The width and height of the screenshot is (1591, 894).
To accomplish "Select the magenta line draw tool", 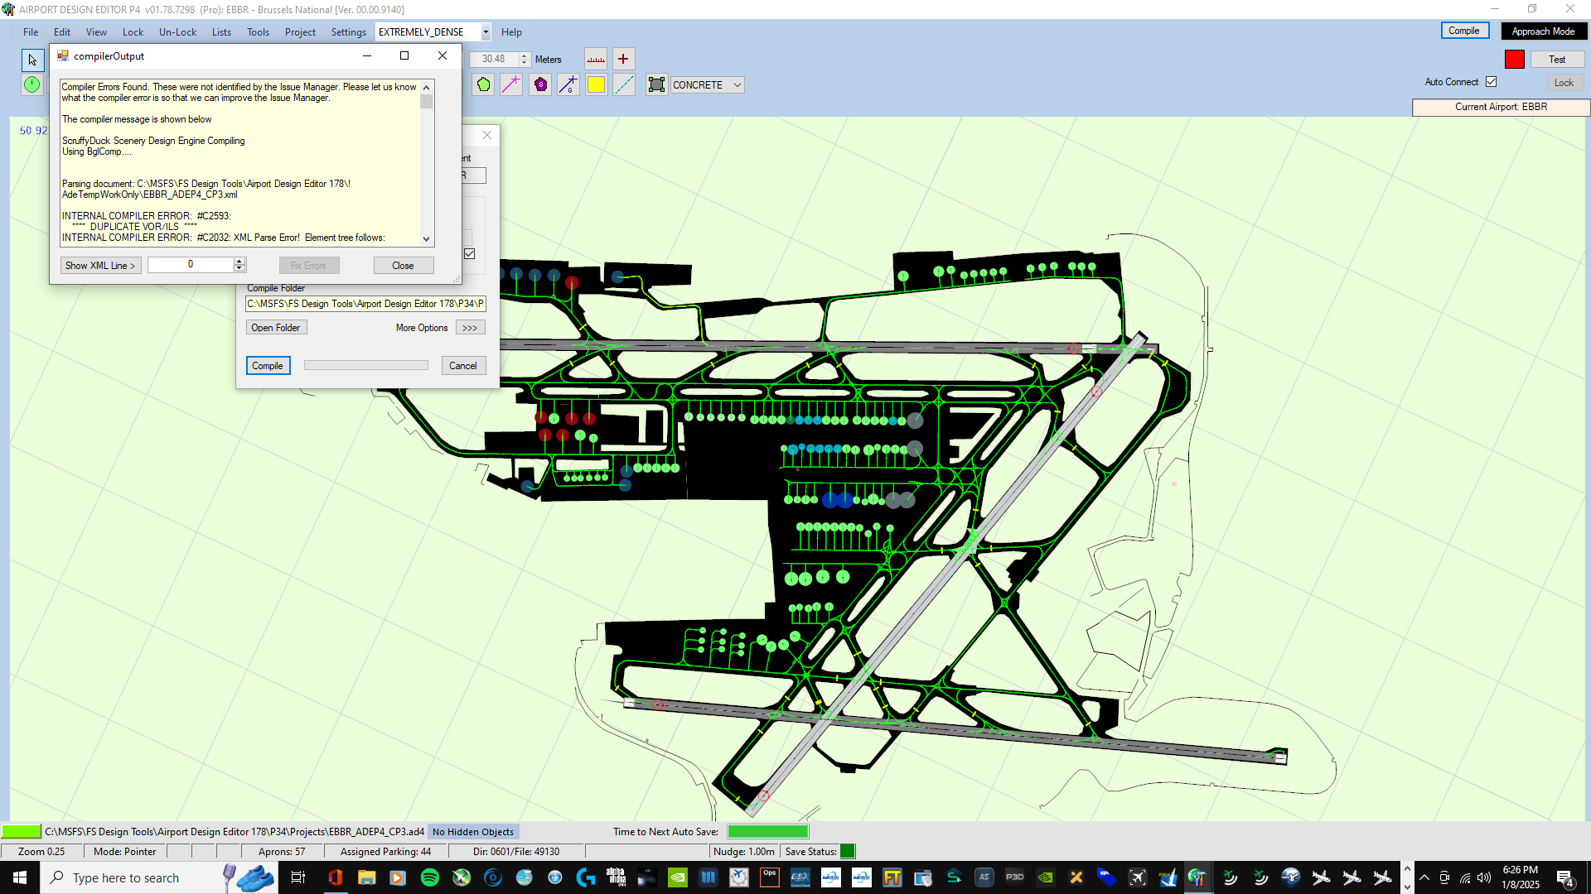I will point(511,84).
